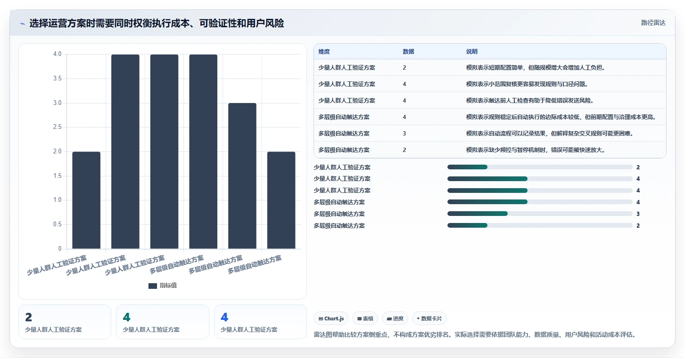Click the y-axis tick label 1.5
The width and height of the screenshot is (685, 358).
pos(57,176)
